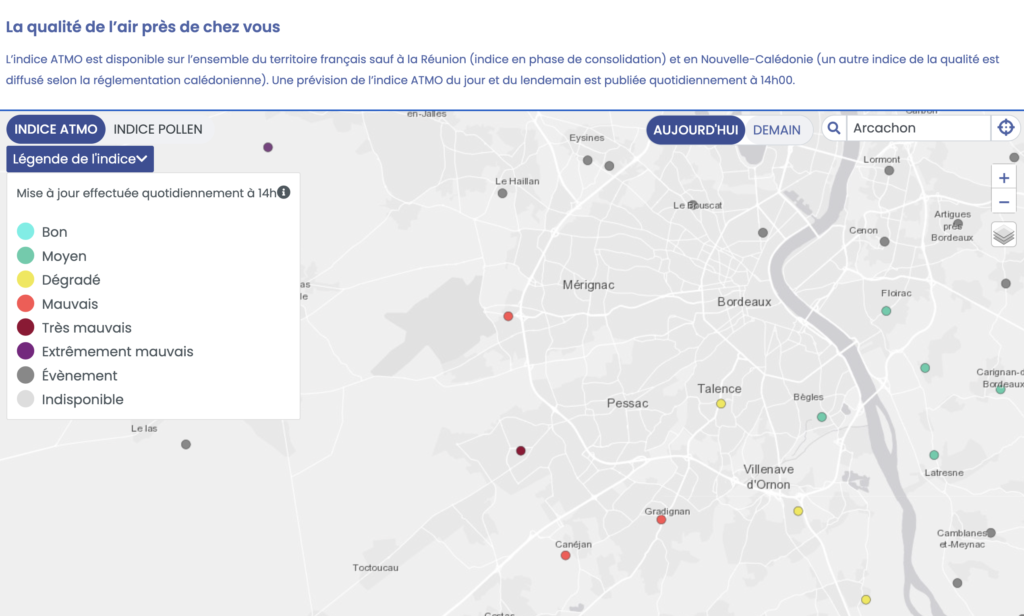Image resolution: width=1024 pixels, height=616 pixels.
Task: Click the Dégradé yellow legend swatch
Action: coord(25,279)
